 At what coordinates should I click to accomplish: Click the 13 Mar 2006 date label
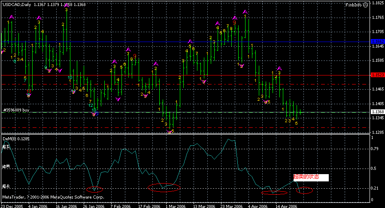204,206
